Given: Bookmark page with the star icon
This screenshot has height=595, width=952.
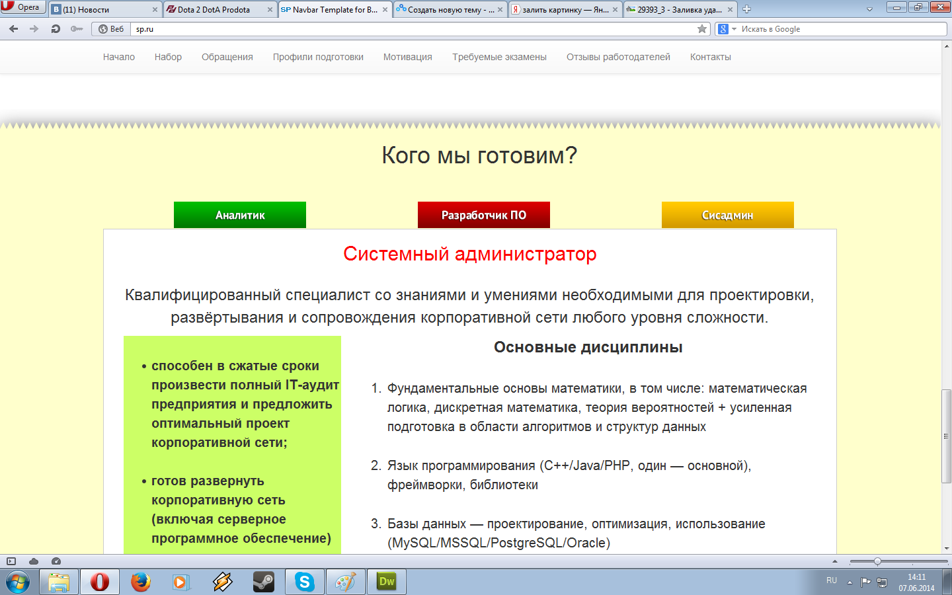Looking at the screenshot, I should [x=702, y=28].
